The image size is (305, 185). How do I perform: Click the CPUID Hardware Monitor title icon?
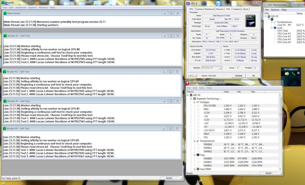(x=188, y=83)
